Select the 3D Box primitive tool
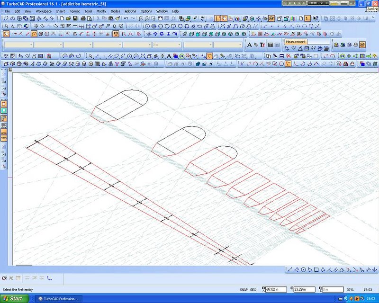 pos(6,64)
